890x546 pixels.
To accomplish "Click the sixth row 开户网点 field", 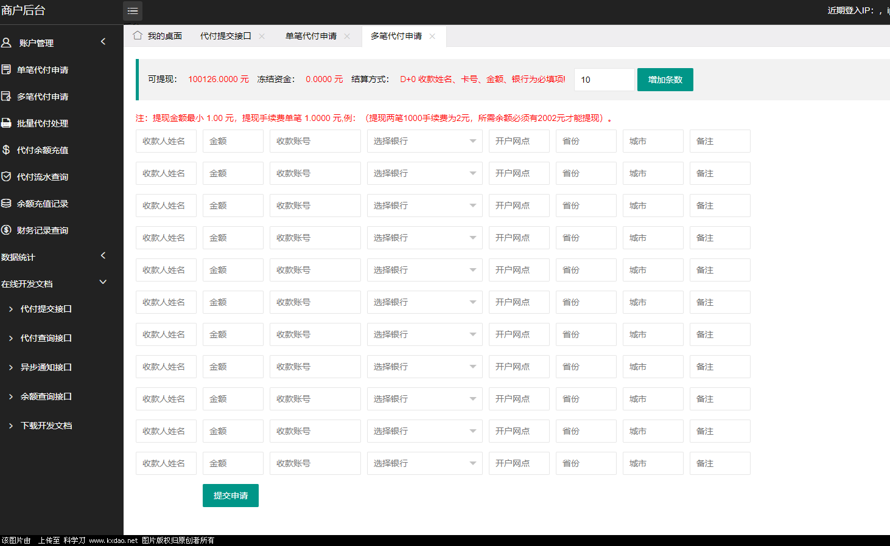I will (x=519, y=302).
